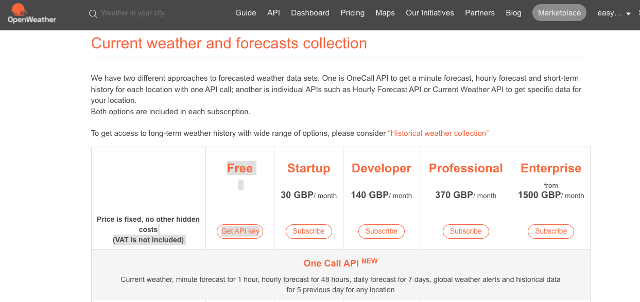640x302 pixels.
Task: Open the Pricing menu item
Action: tap(352, 13)
